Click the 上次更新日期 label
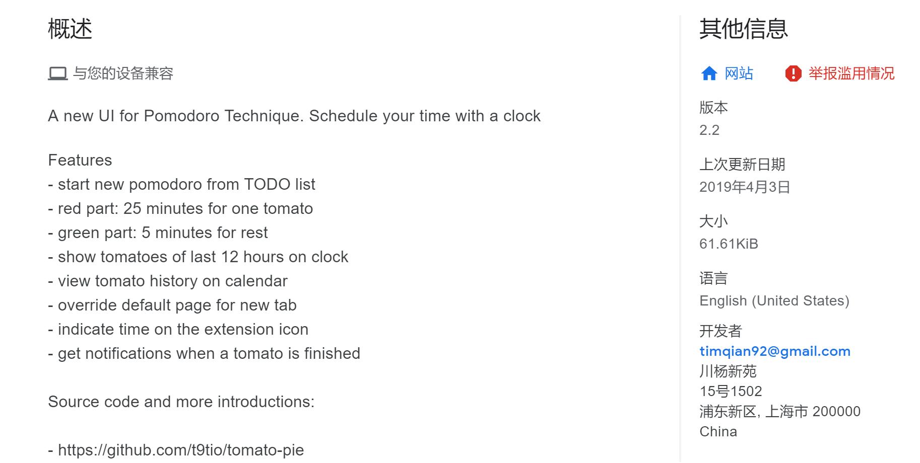The height and width of the screenshot is (463, 920). pos(742,165)
